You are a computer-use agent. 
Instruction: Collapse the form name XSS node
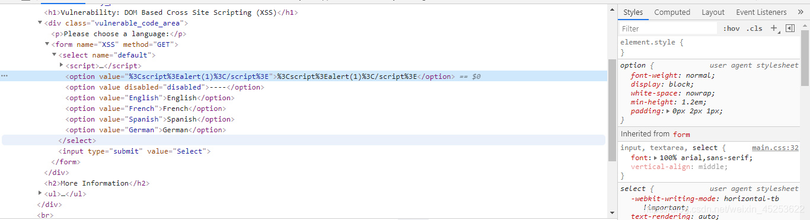click(47, 44)
